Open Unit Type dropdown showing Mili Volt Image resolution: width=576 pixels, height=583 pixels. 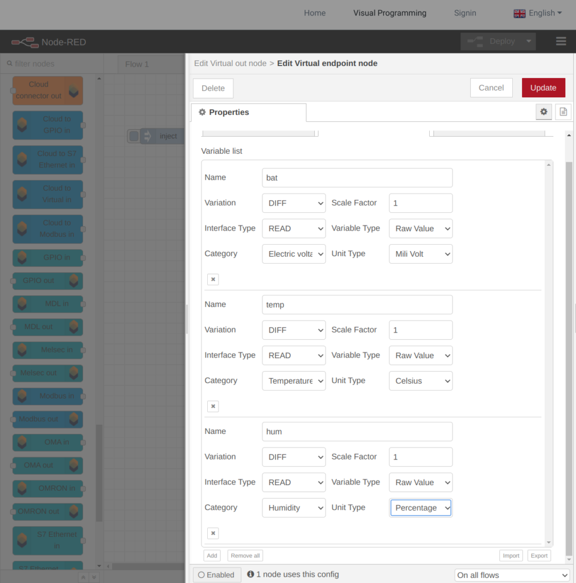click(421, 253)
